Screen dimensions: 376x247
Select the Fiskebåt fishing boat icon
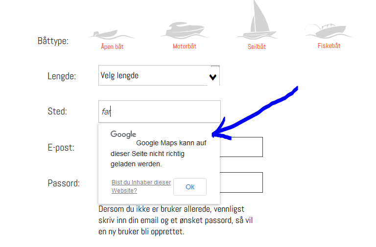329,31
